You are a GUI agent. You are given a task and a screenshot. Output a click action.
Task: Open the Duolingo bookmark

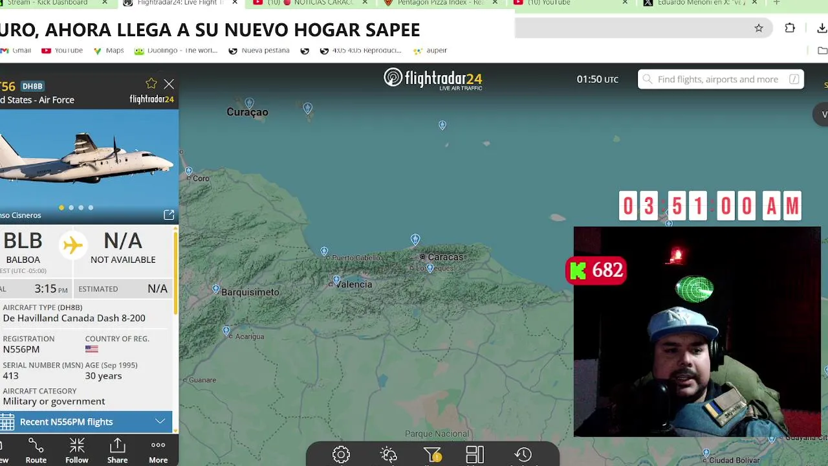176,50
